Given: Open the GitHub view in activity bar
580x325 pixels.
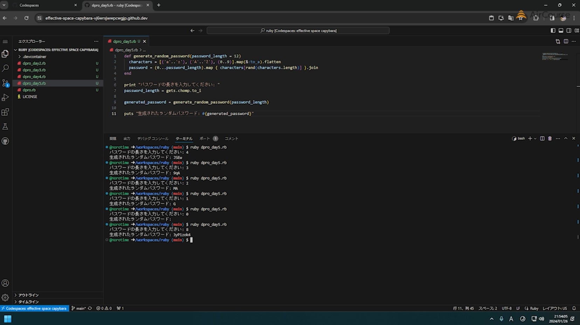Looking at the screenshot, I should coord(5,141).
